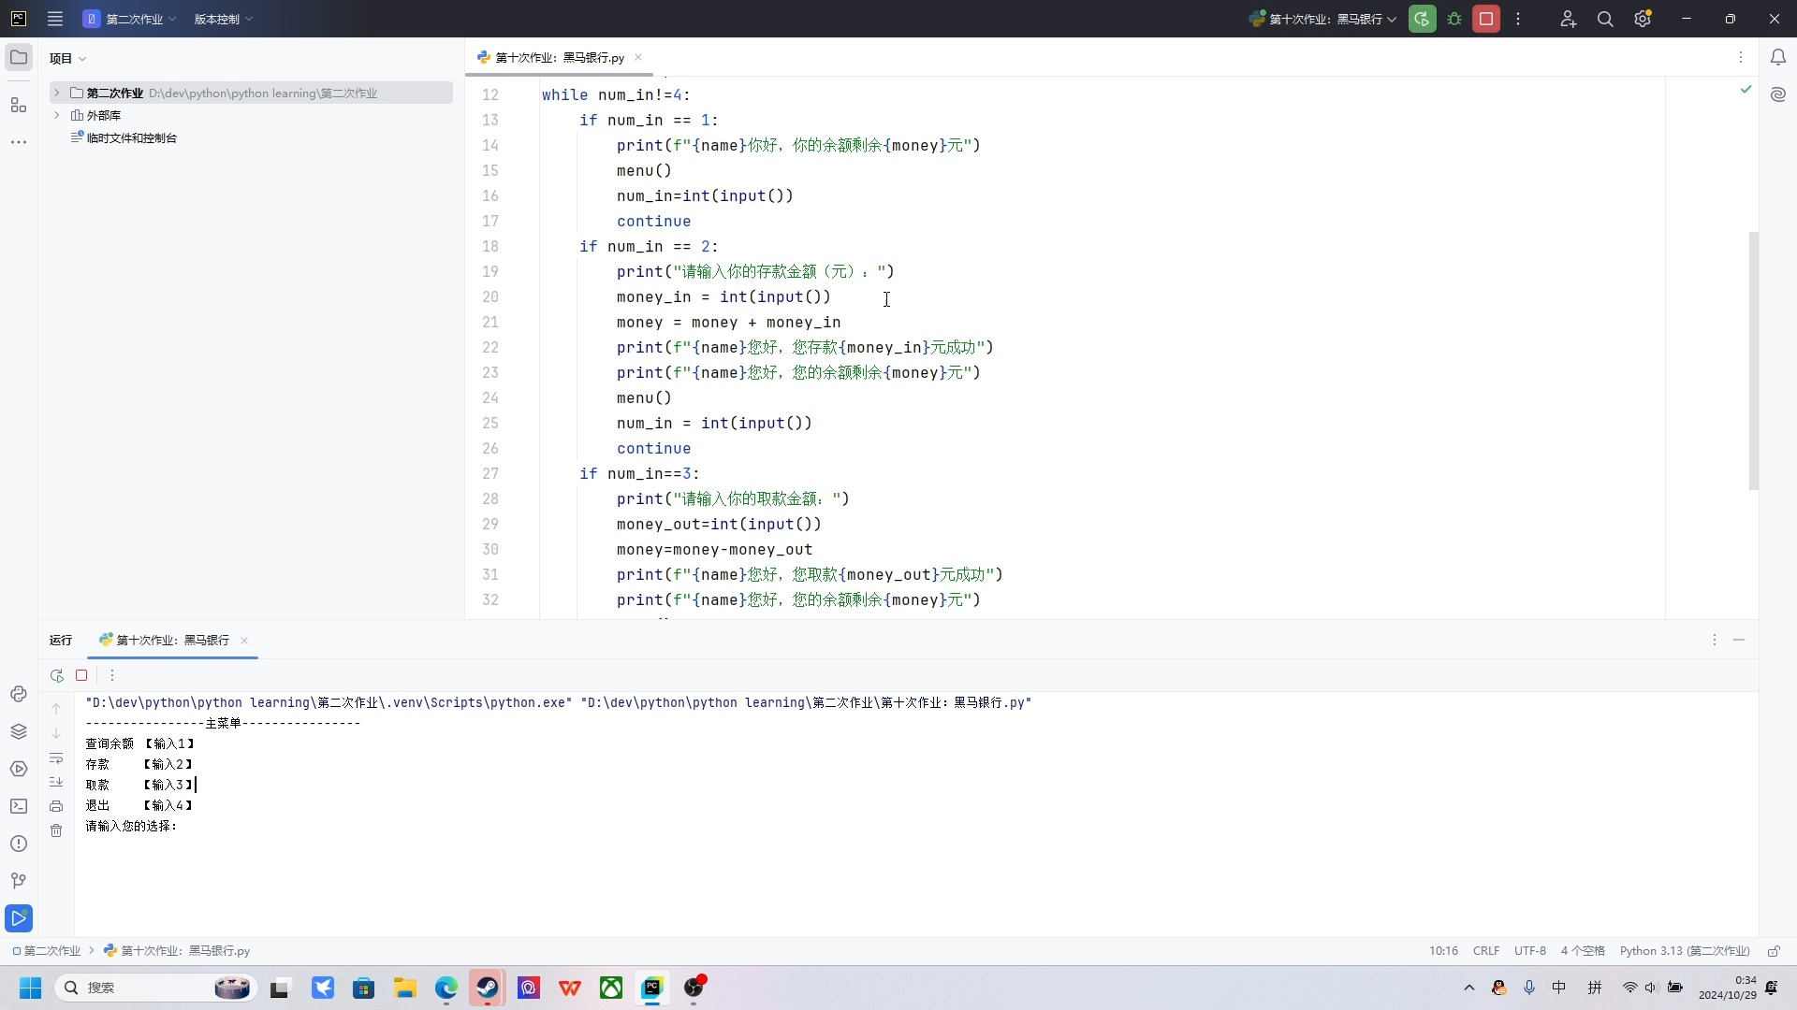Show hidden system tray icons
The width and height of the screenshot is (1797, 1010).
pyautogui.click(x=1468, y=988)
